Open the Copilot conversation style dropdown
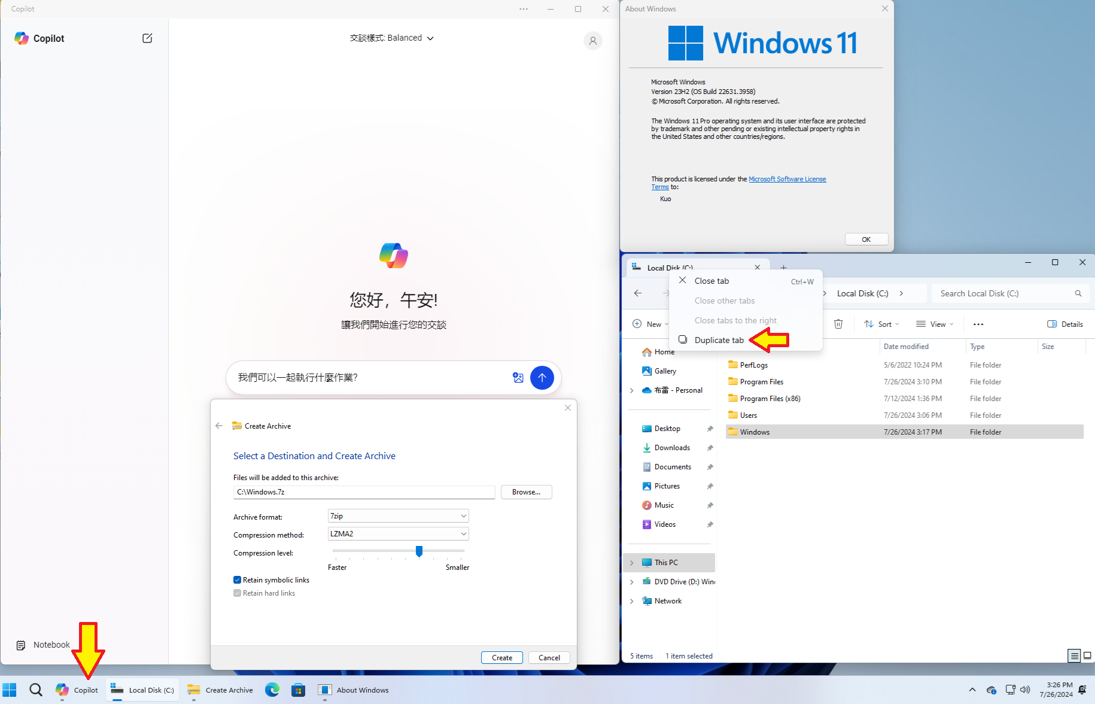 coord(392,38)
